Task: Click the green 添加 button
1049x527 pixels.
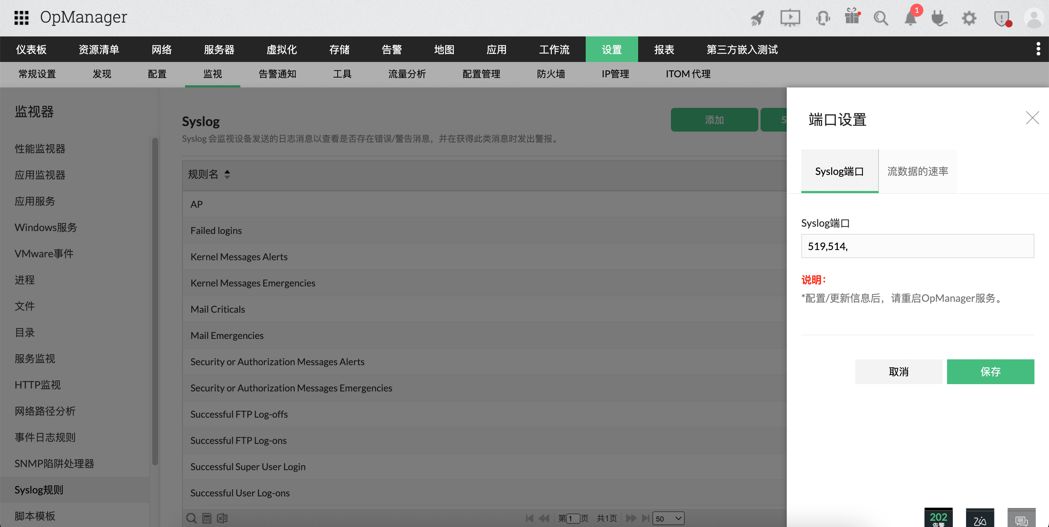Action: coord(714,120)
